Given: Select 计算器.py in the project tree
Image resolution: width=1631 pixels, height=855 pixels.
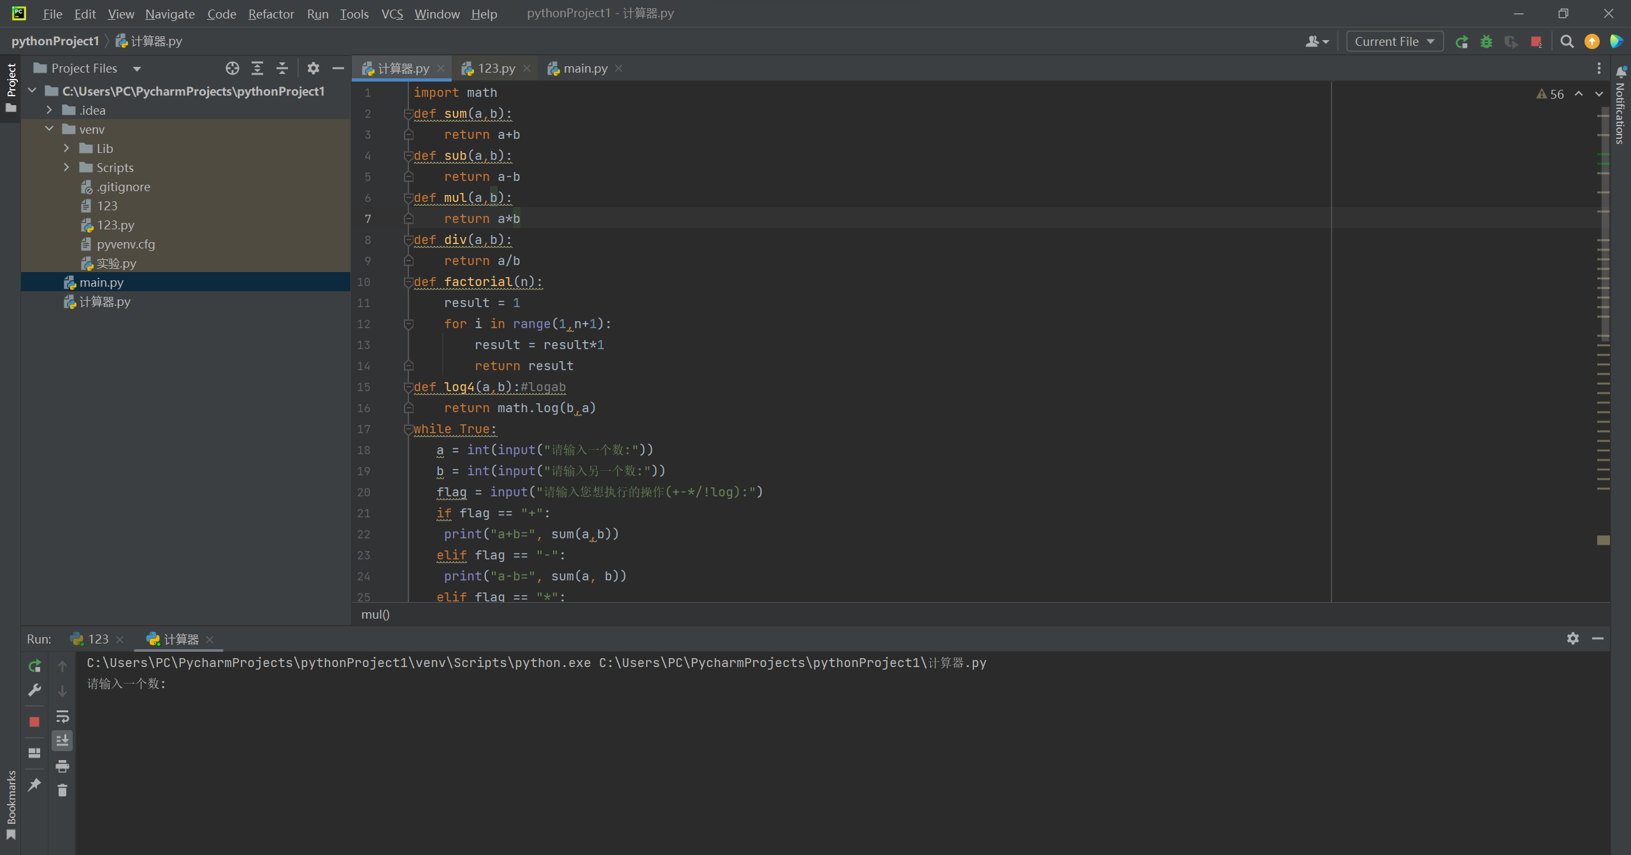Looking at the screenshot, I should [97, 301].
